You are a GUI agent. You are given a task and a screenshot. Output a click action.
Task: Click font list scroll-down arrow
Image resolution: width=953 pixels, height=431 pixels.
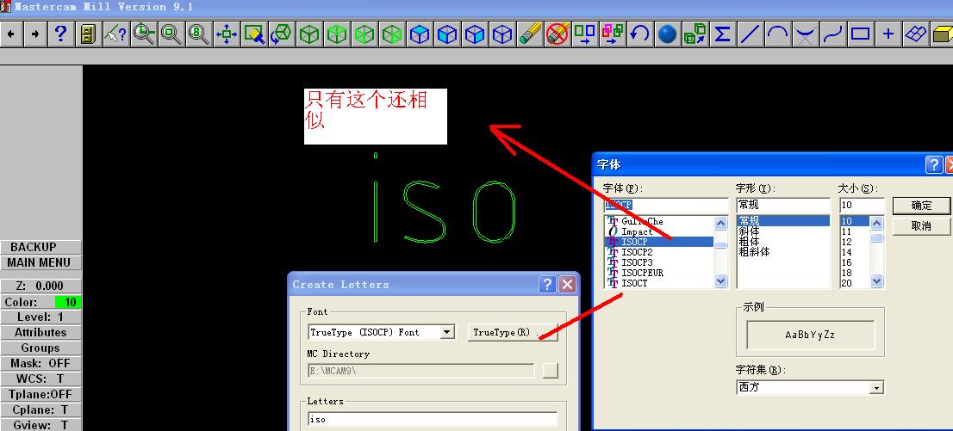click(x=721, y=280)
